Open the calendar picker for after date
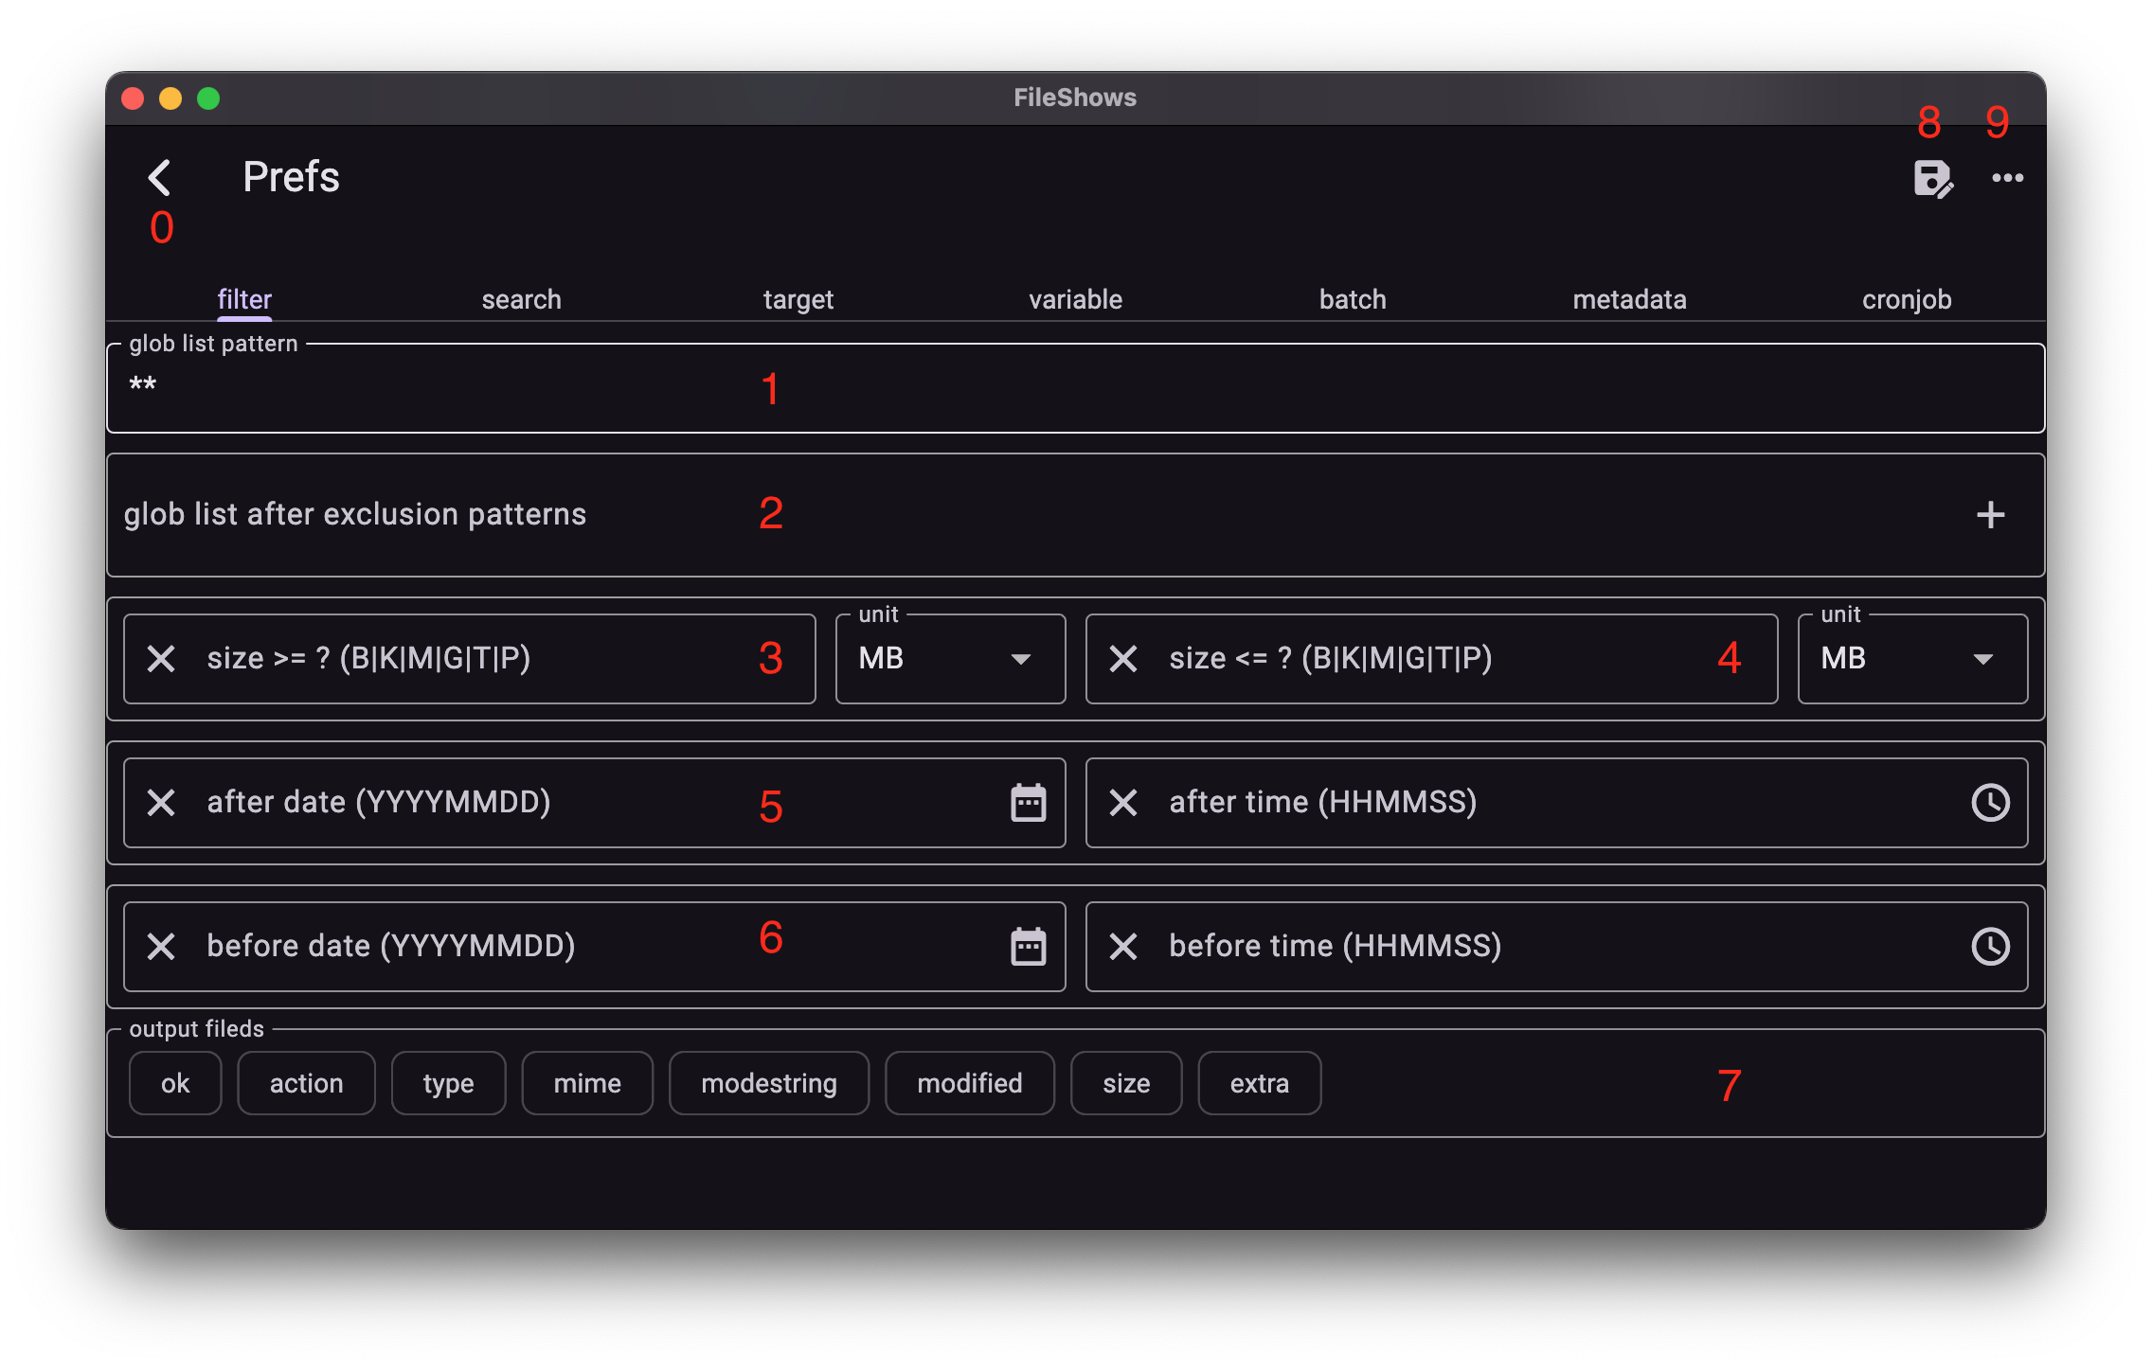This screenshot has height=1369, width=2152. click(1029, 802)
